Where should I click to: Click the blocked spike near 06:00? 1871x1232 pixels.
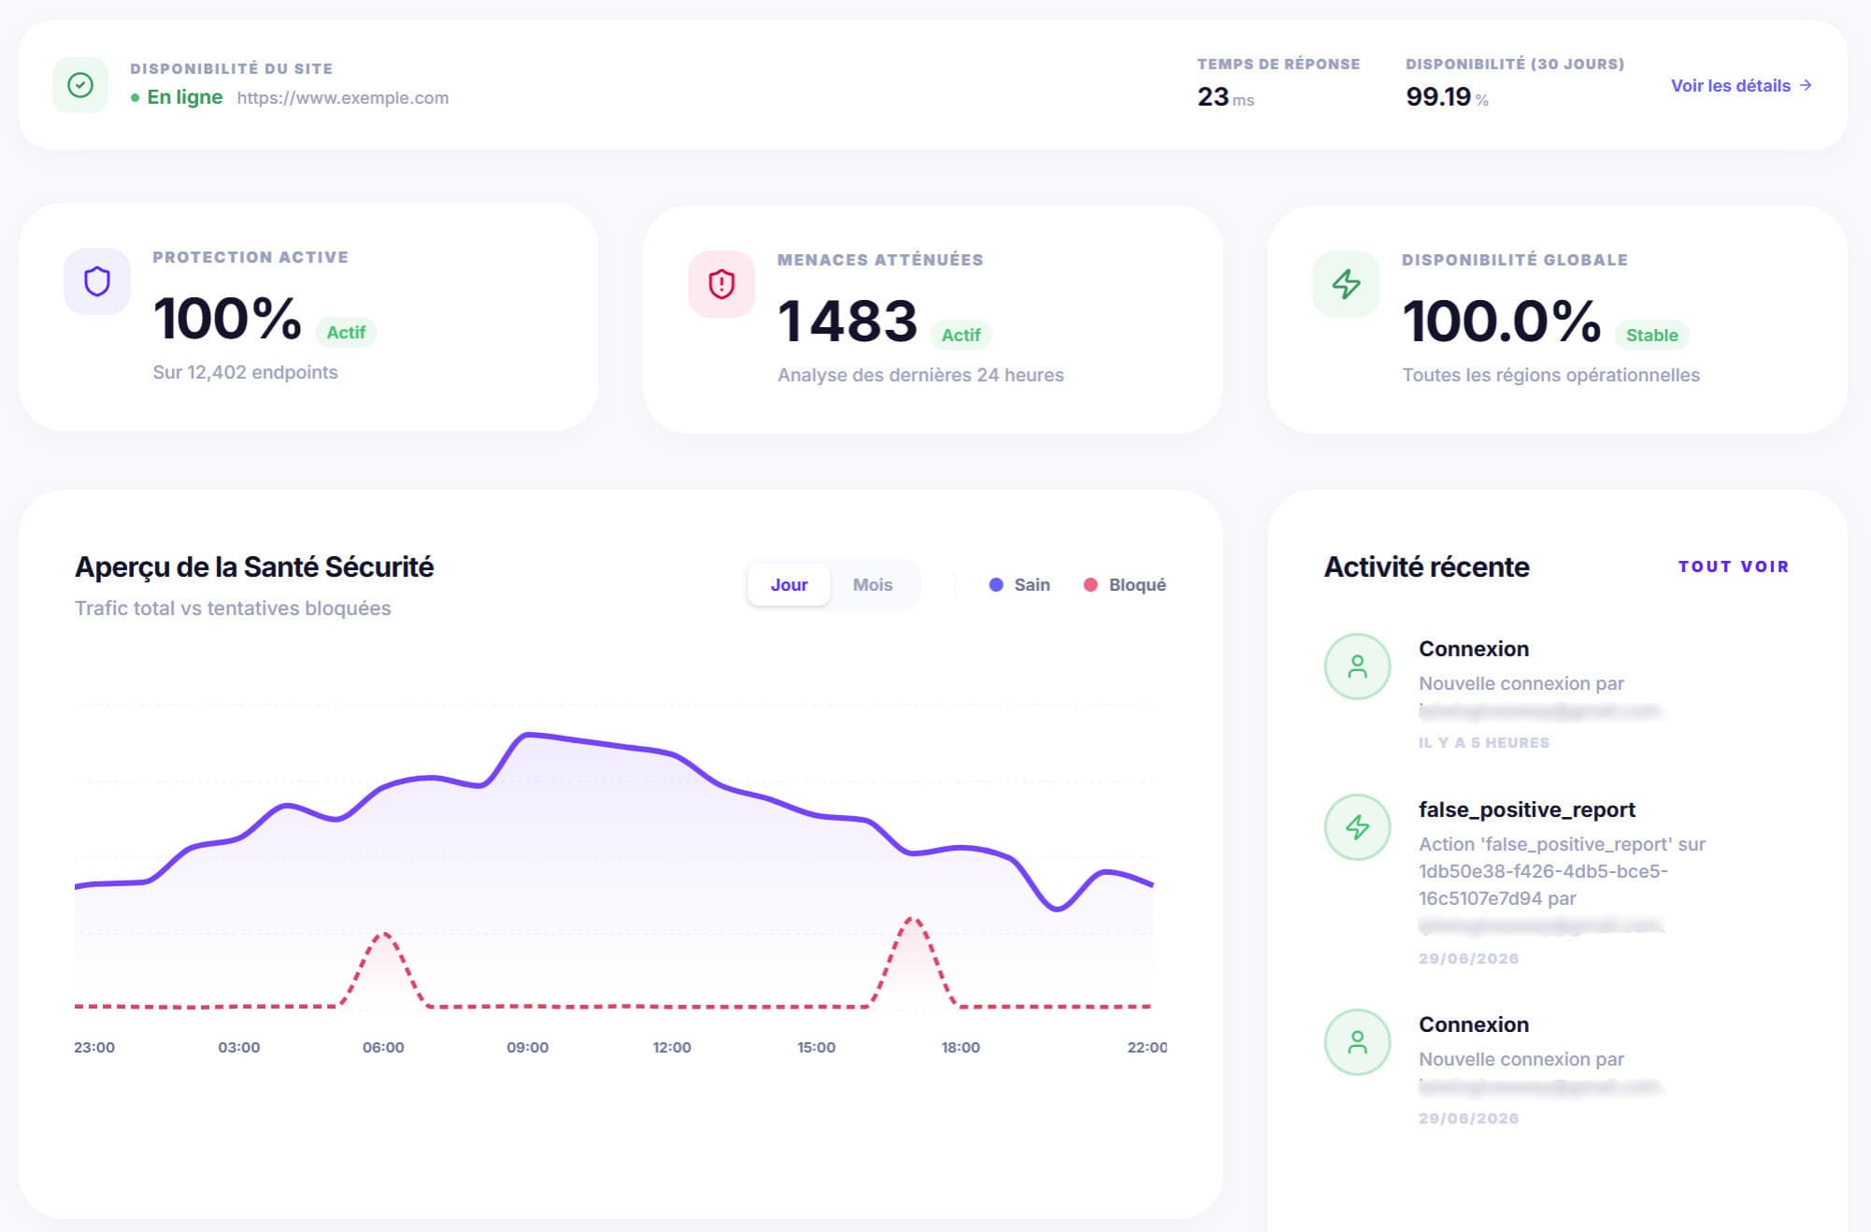pyautogui.click(x=383, y=934)
